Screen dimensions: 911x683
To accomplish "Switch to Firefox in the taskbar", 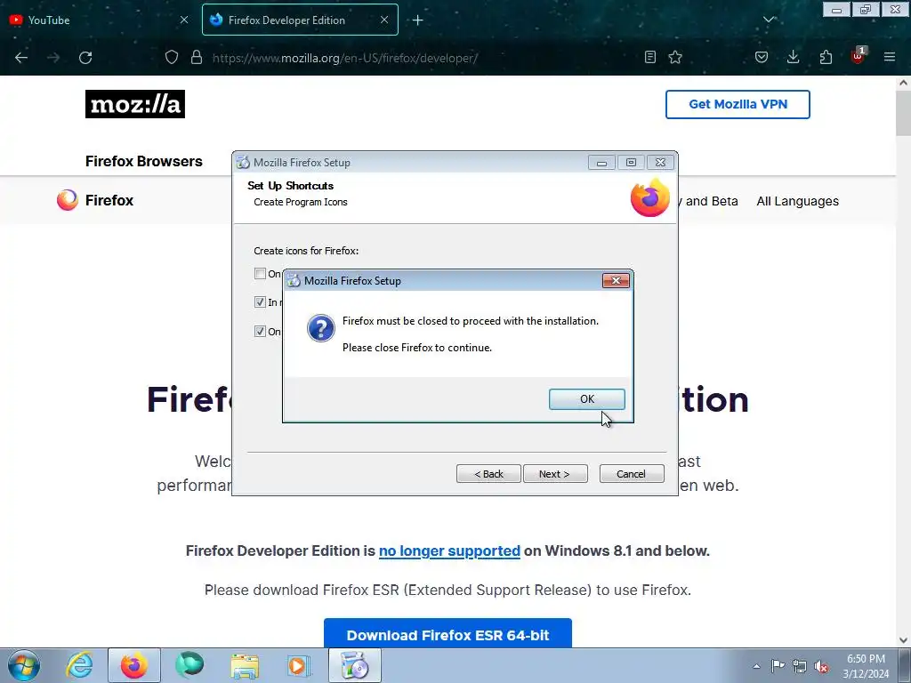I will point(134,665).
